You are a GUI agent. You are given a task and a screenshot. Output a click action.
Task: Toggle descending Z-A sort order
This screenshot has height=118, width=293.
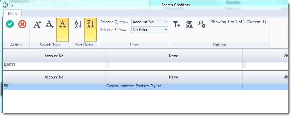[x=90, y=30]
